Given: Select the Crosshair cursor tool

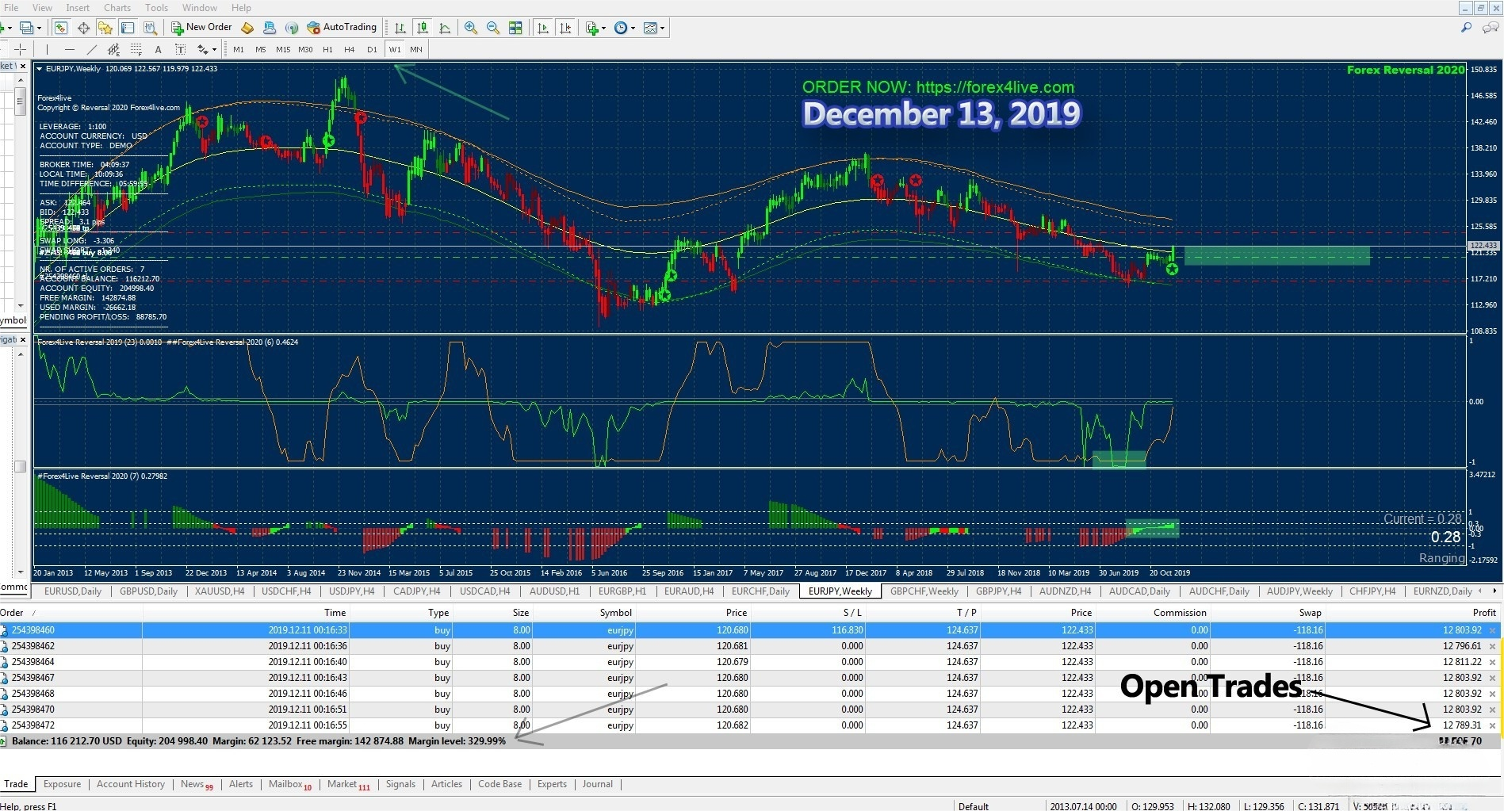Looking at the screenshot, I should (21, 49).
